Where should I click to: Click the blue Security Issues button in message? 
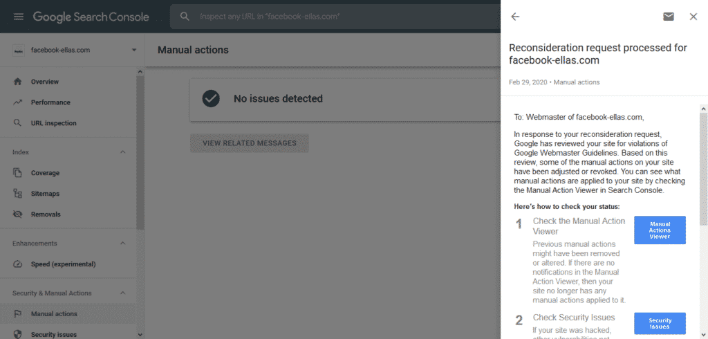coord(660,323)
